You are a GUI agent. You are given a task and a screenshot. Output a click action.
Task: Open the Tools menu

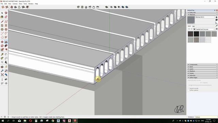pos(25,4)
